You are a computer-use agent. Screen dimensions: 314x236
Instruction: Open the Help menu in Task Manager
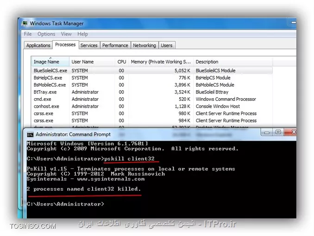tap(83, 34)
